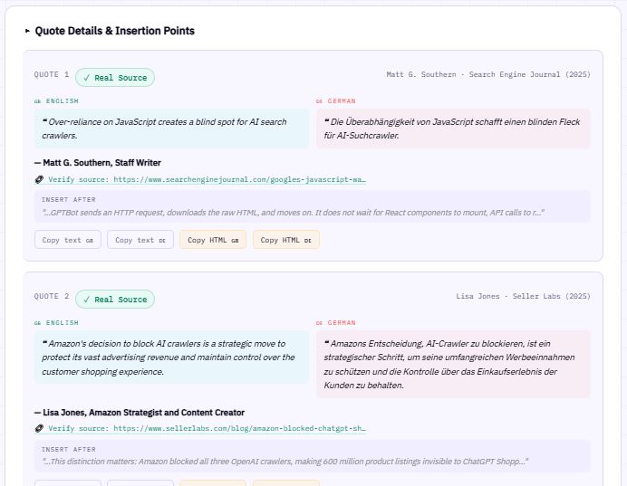Image resolution: width=627 pixels, height=486 pixels.
Task: Click the German Amazons Entscheidung quote
Action: pos(453,364)
